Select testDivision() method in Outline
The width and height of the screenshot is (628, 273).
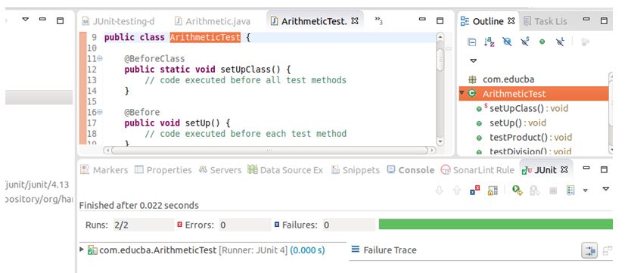point(530,151)
